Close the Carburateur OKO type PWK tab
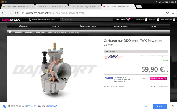 coord(132,7)
